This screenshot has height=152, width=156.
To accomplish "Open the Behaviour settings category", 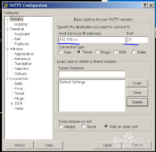I will tap(22, 59).
